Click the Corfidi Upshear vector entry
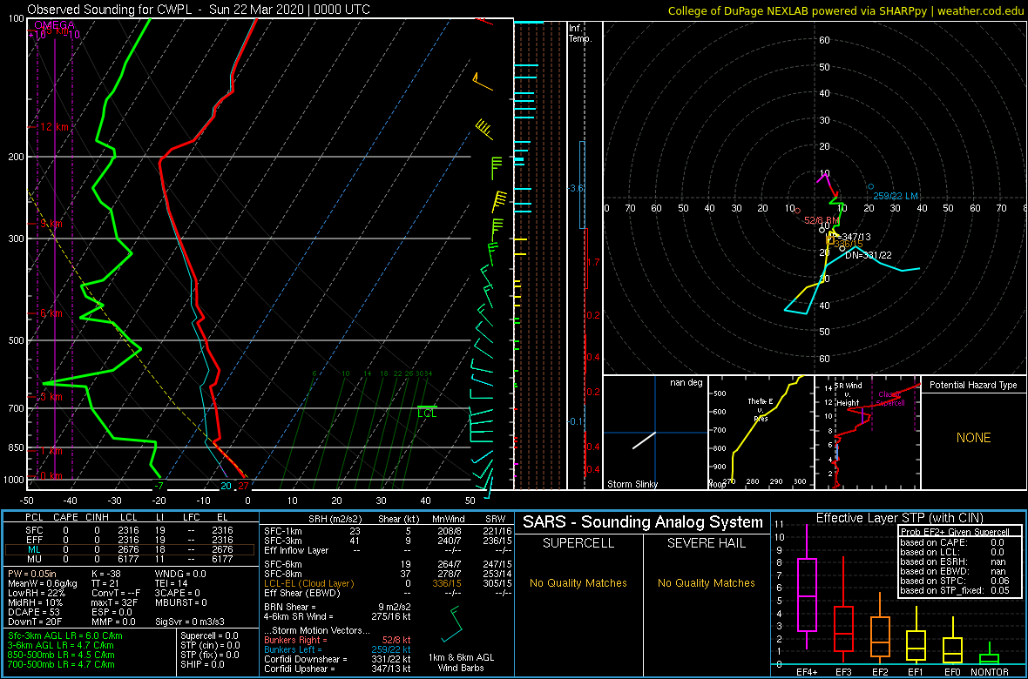The width and height of the screenshot is (1028, 679). coord(336,669)
